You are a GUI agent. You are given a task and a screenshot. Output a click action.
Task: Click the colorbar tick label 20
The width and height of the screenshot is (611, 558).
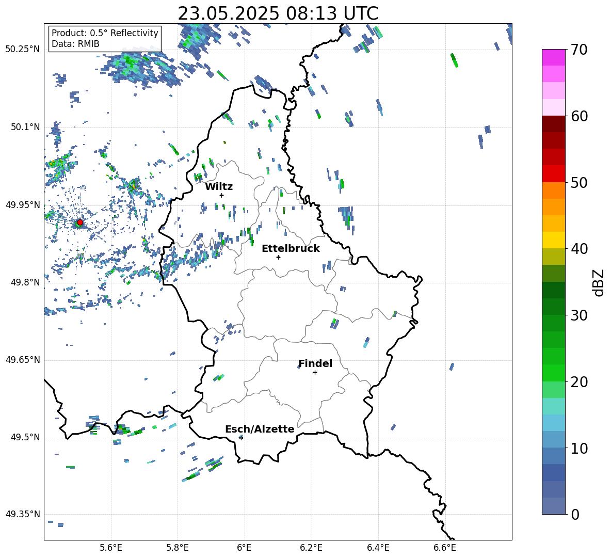pyautogui.click(x=579, y=382)
